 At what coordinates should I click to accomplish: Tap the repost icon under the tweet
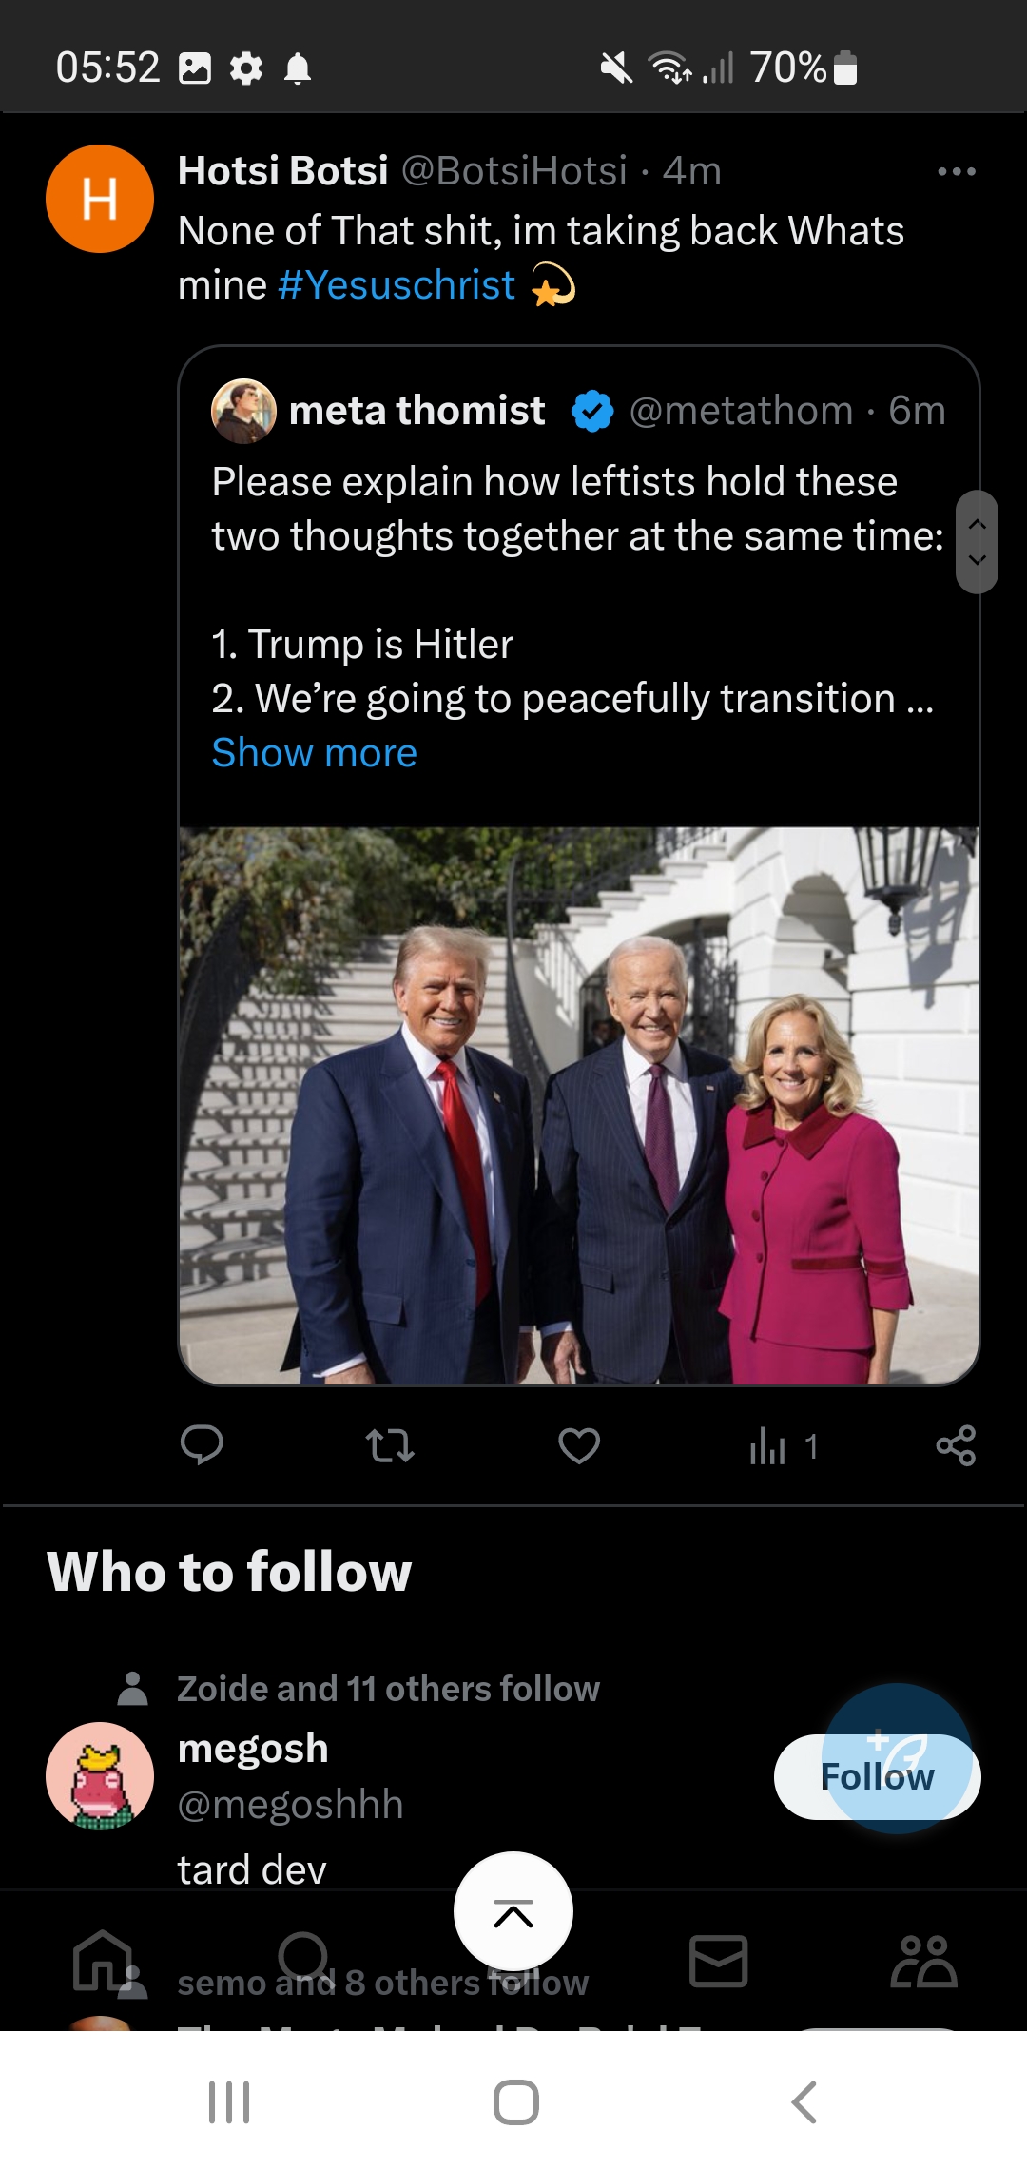(390, 1445)
